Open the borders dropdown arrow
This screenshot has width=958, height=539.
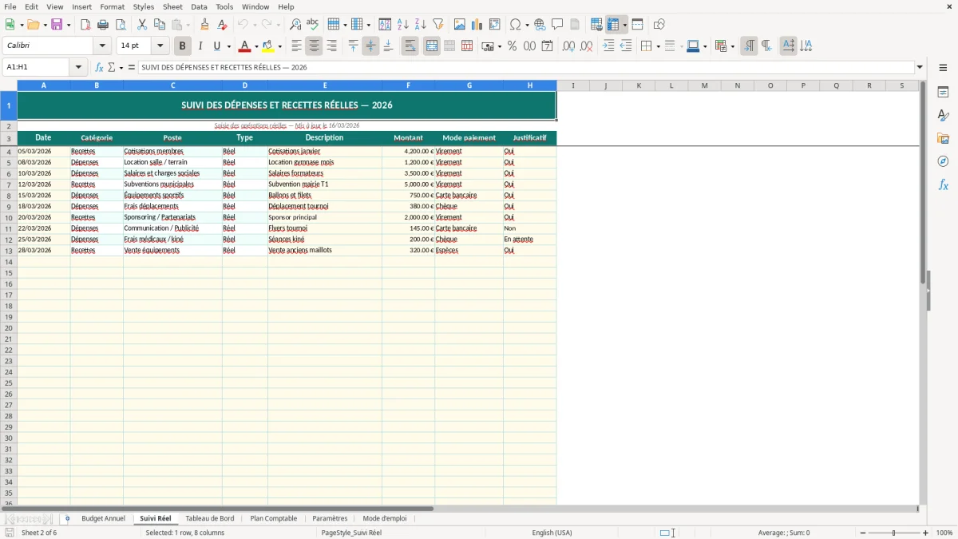(x=657, y=46)
